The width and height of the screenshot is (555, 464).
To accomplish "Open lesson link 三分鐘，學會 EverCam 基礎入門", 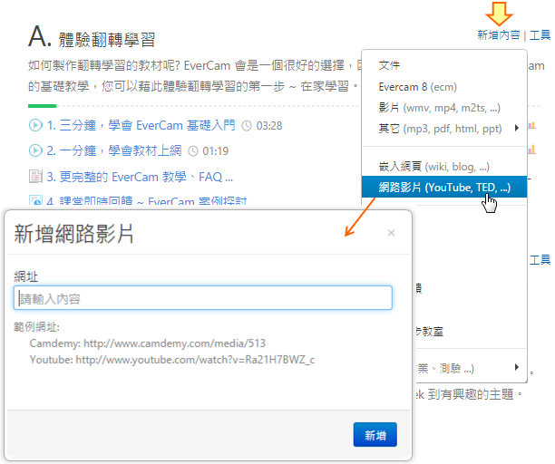I will pyautogui.click(x=141, y=125).
